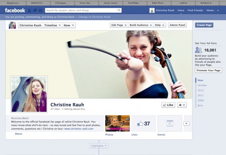Jump to 2012 in timeline navigator
226x155 pixels.
point(201,90)
